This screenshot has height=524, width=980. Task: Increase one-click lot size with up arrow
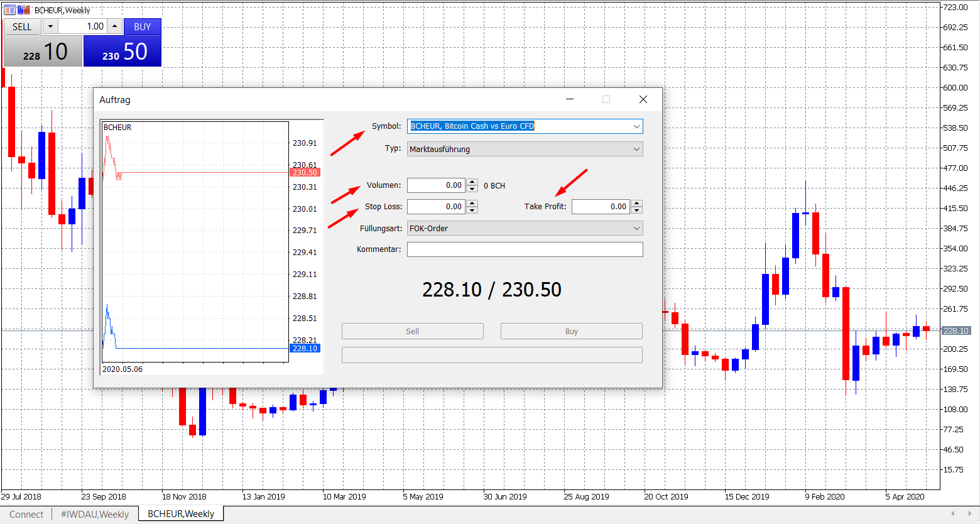point(114,26)
